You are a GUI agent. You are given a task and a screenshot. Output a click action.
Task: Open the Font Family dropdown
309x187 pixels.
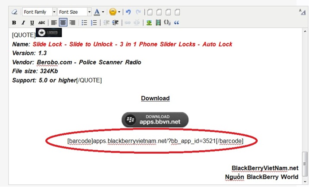pos(39,12)
